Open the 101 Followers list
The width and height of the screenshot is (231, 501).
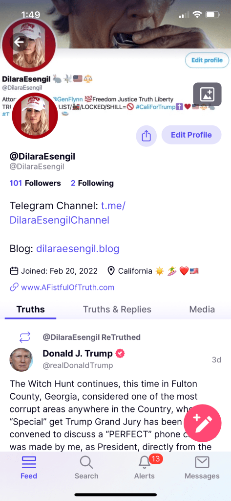(x=35, y=183)
